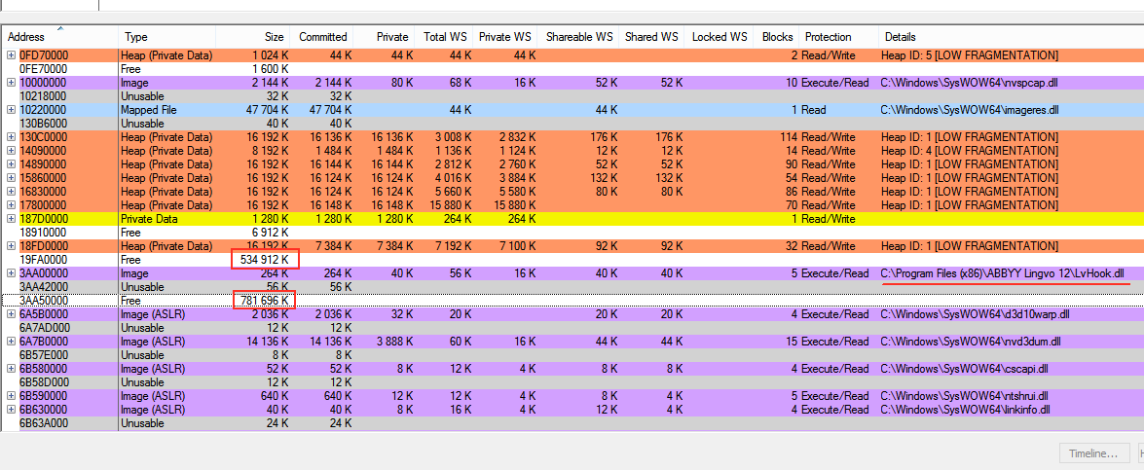
Task: Click the Committed column header
Action: click(x=322, y=37)
